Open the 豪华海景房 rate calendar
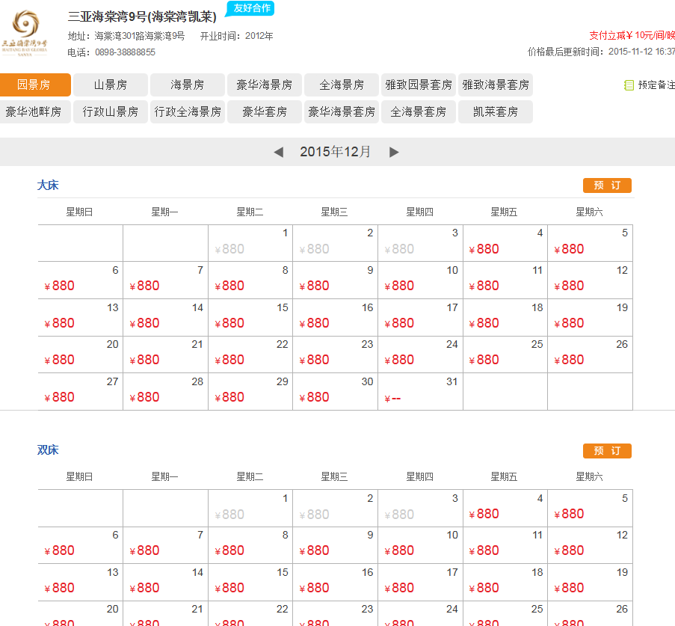The width and height of the screenshot is (675, 626). pyautogui.click(x=265, y=85)
